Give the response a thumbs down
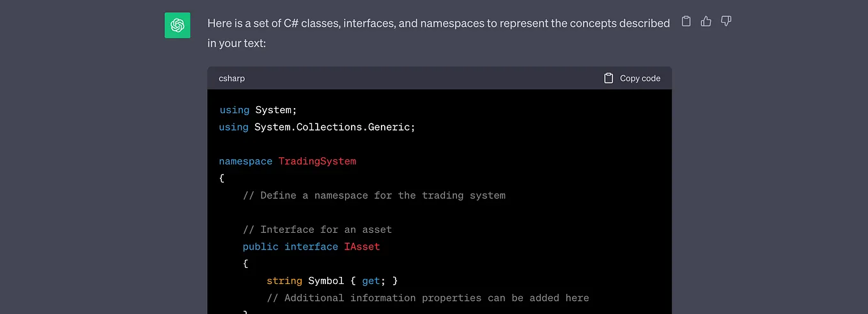 pyautogui.click(x=725, y=21)
